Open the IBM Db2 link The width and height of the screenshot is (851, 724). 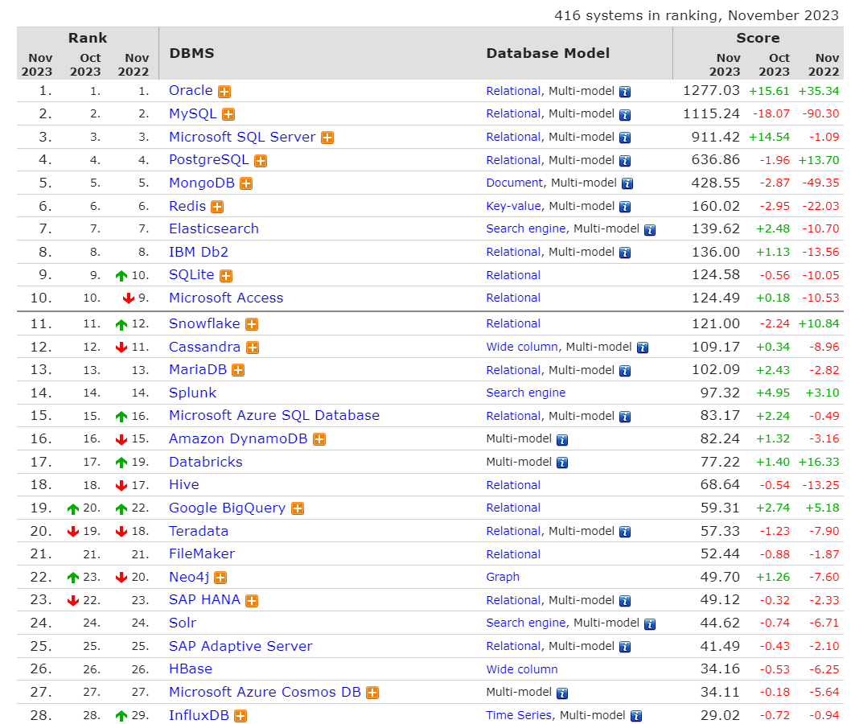tap(199, 253)
